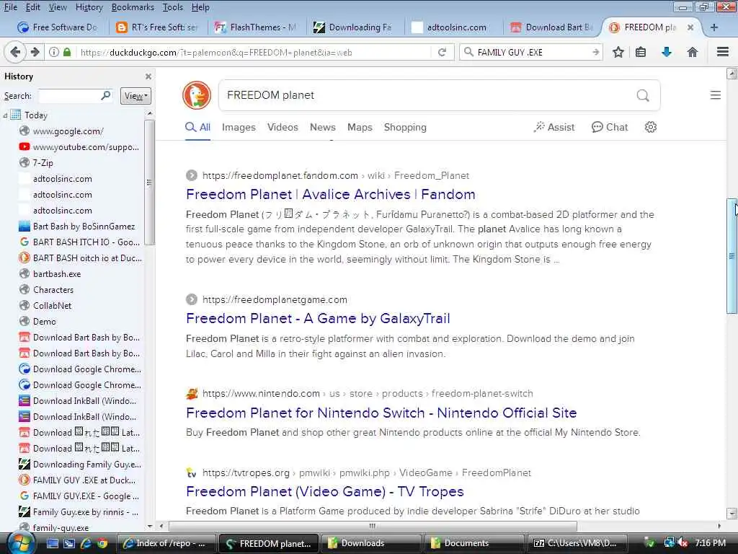This screenshot has height=554, width=738.
Task: Select the Videos search tab
Action: pos(283,127)
